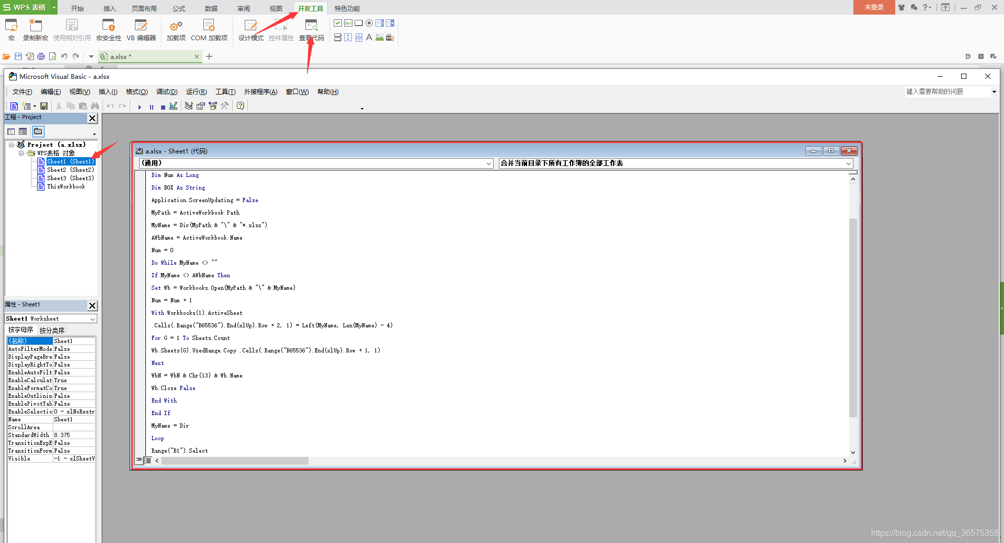Open the help question search box dropdown

(x=994, y=92)
